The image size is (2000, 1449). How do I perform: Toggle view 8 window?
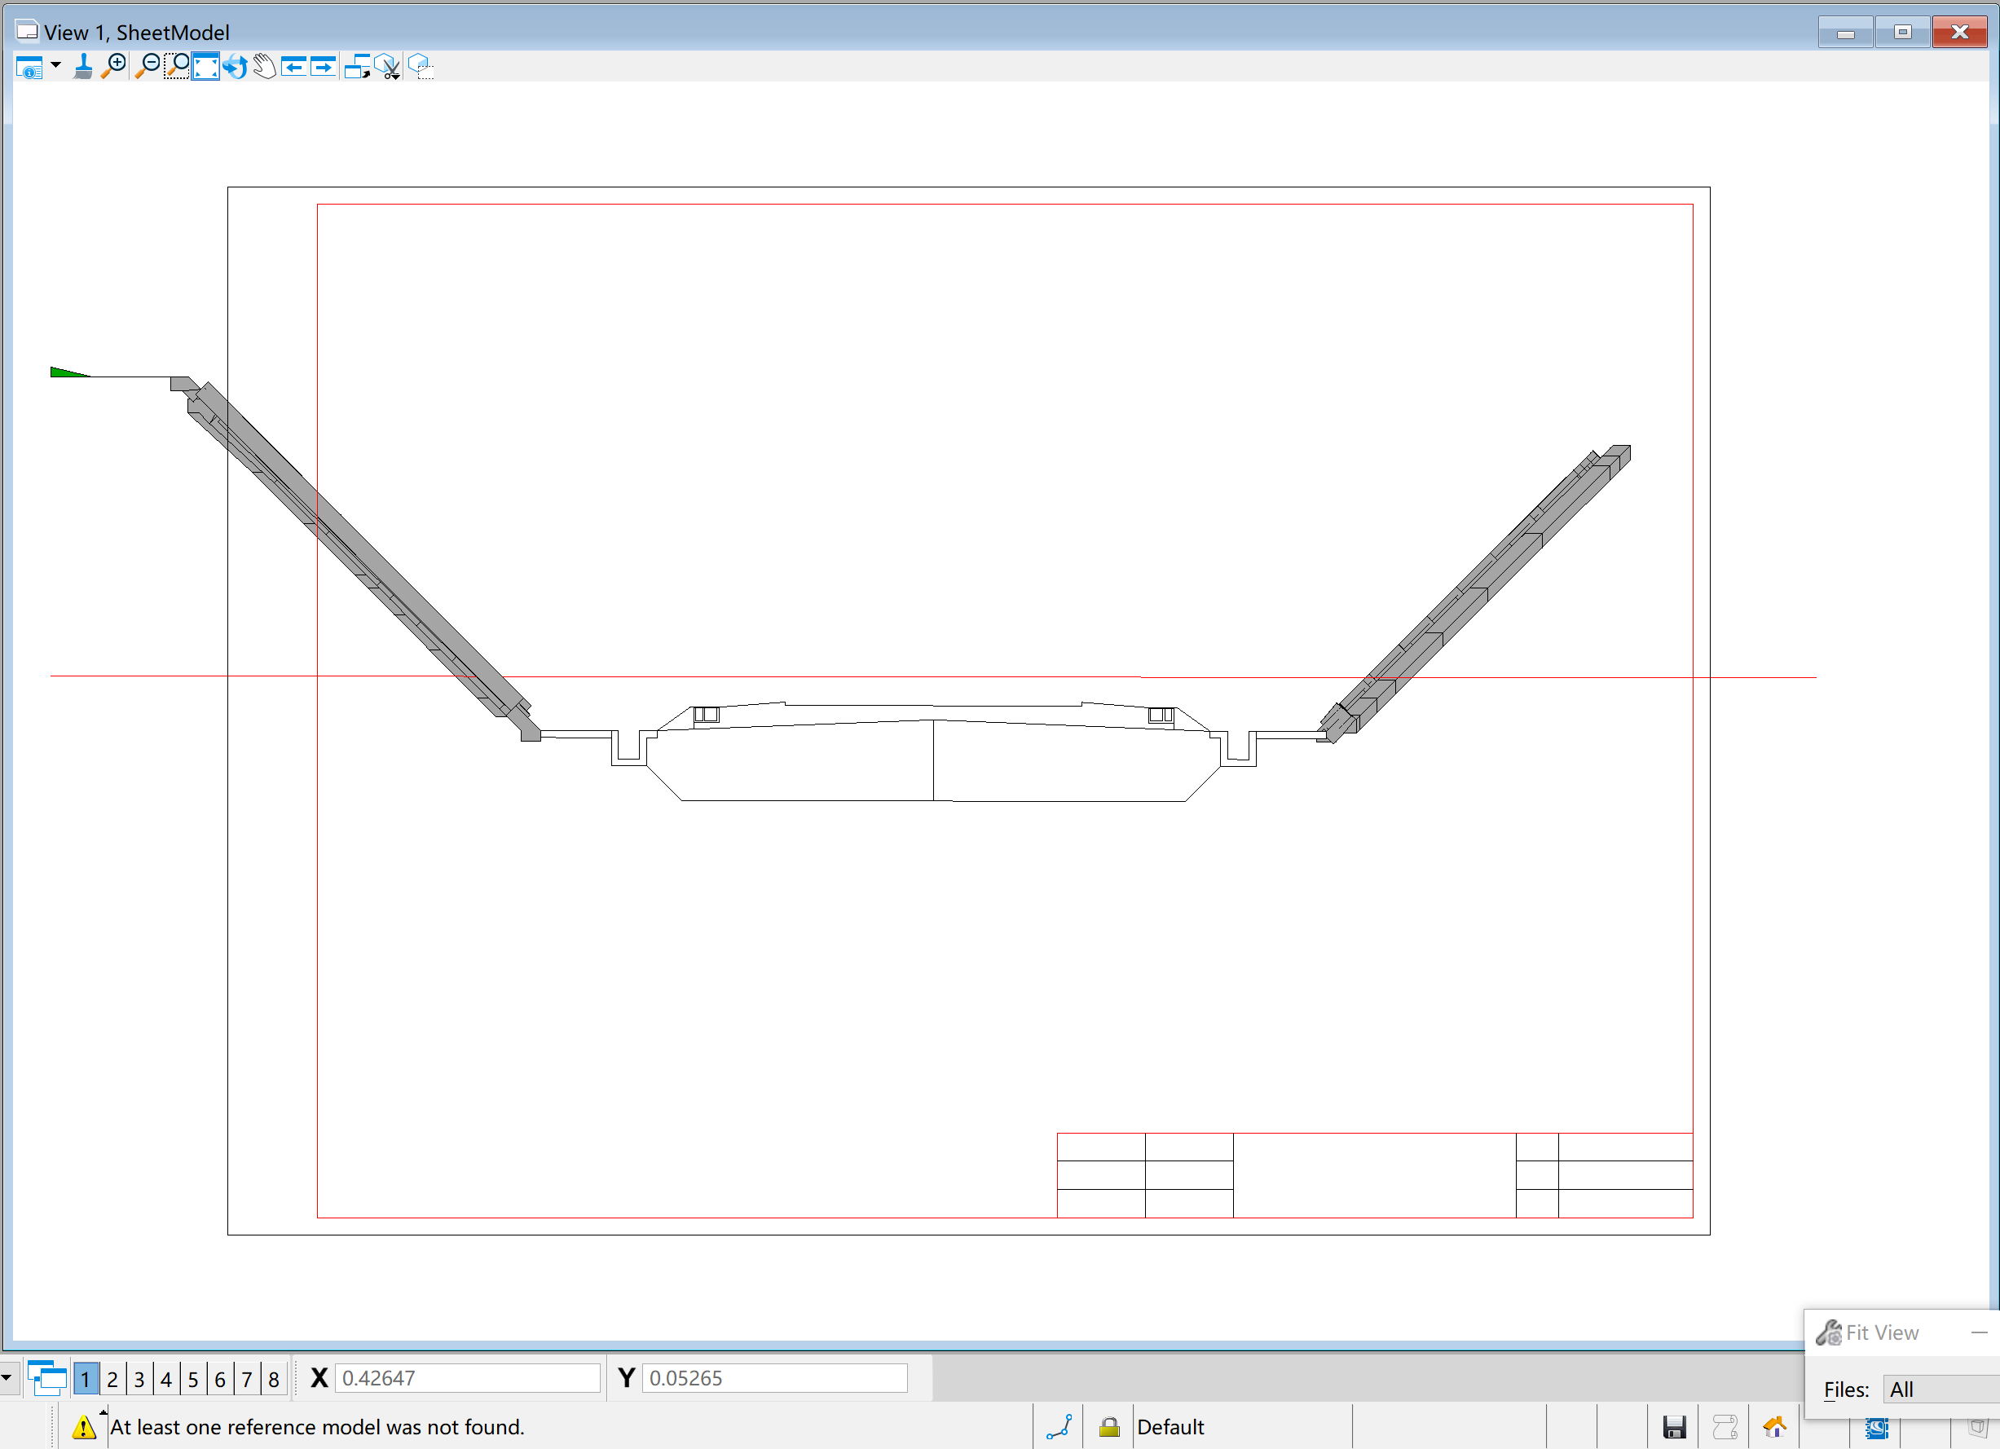coord(273,1378)
